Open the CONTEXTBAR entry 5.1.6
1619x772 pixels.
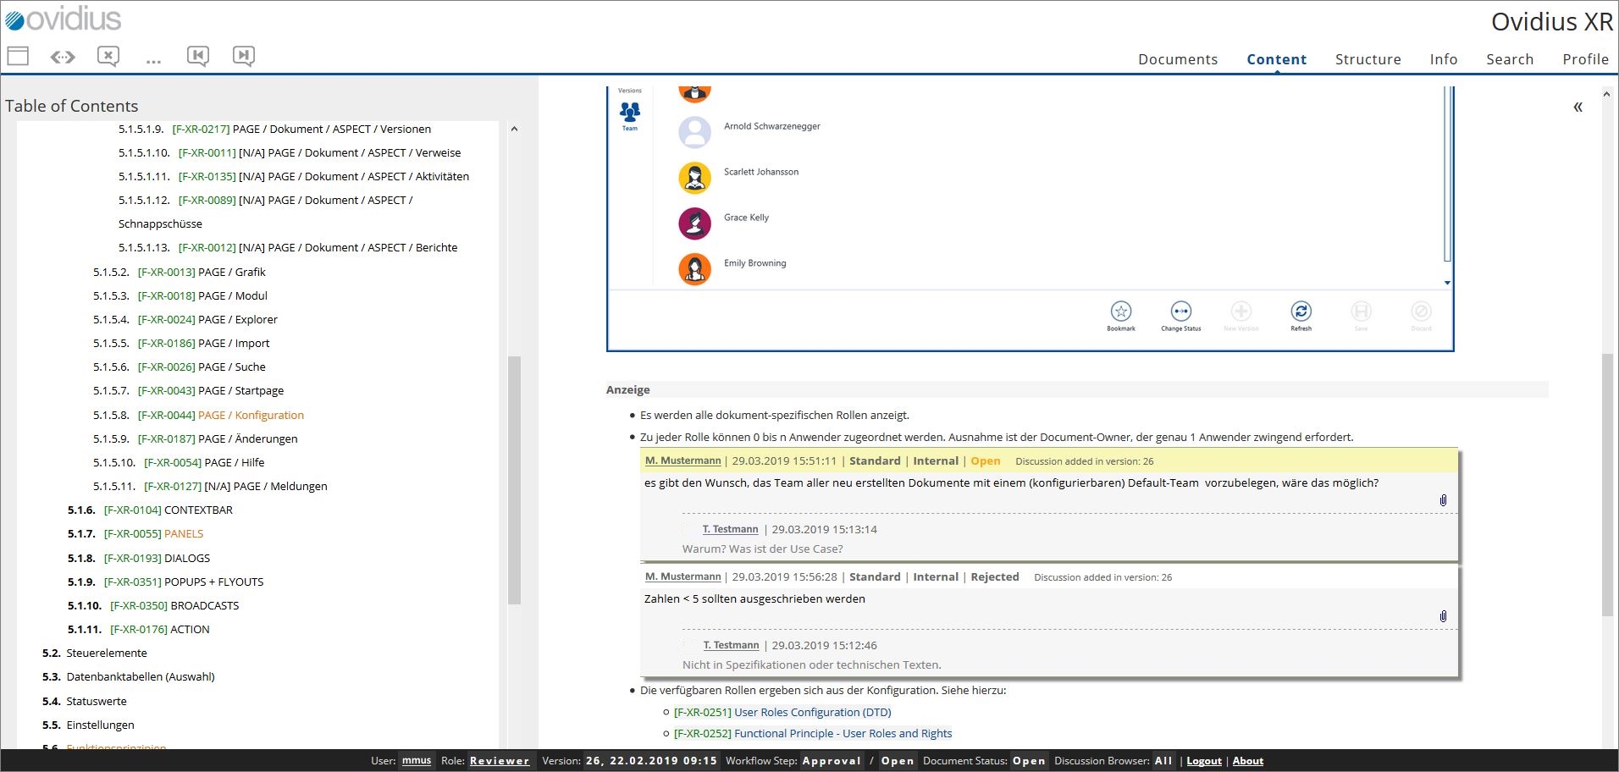198,510
